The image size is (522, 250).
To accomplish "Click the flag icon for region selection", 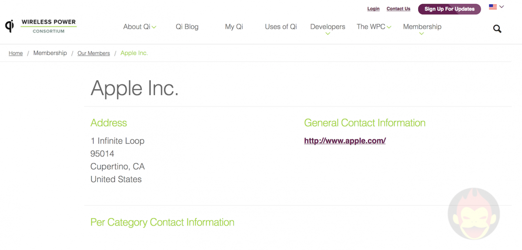I will pyautogui.click(x=493, y=7).
